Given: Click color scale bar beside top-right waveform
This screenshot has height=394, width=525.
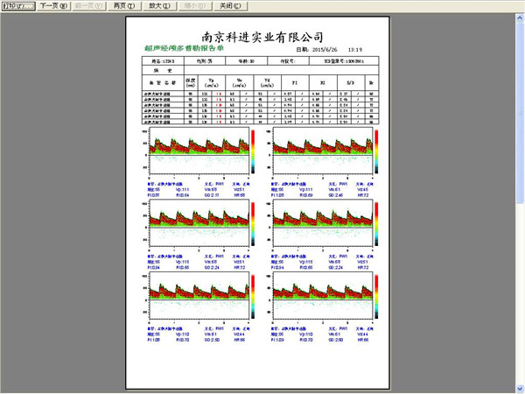Looking at the screenshot, I should [376, 150].
